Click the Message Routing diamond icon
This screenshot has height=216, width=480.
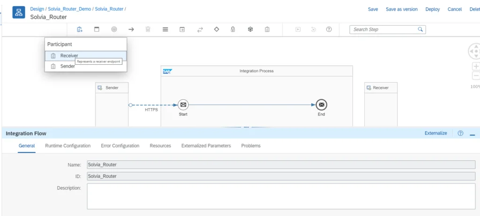click(x=217, y=30)
